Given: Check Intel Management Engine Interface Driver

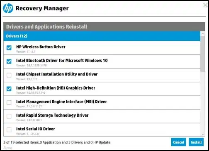Looking at the screenshot, I should pos(9,102).
